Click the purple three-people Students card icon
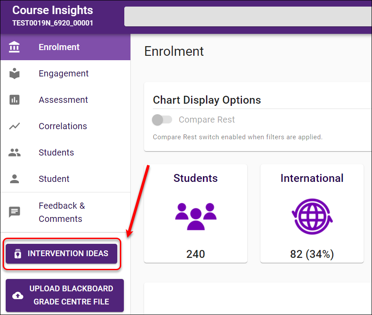The image size is (372, 315). [195, 216]
